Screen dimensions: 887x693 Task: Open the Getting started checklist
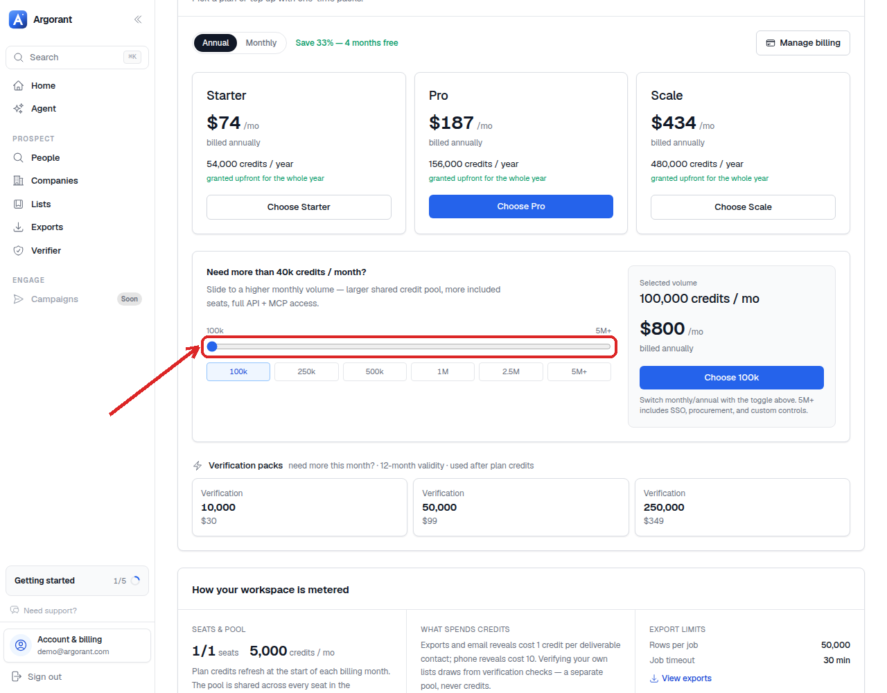[x=77, y=581]
